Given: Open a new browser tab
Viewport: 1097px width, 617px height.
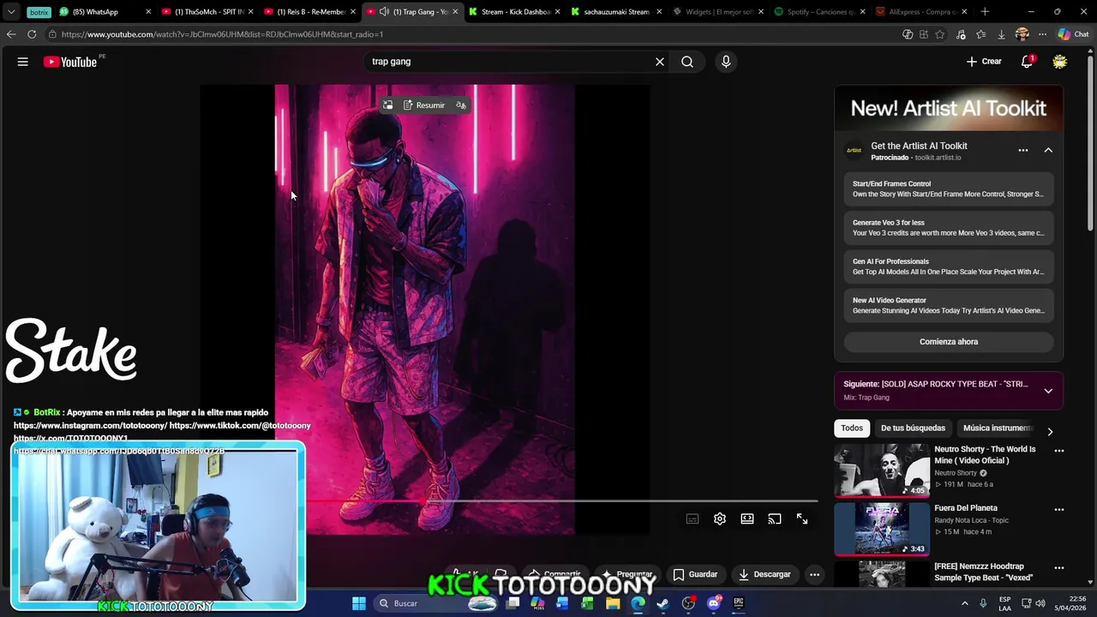Looking at the screenshot, I should coord(985,12).
